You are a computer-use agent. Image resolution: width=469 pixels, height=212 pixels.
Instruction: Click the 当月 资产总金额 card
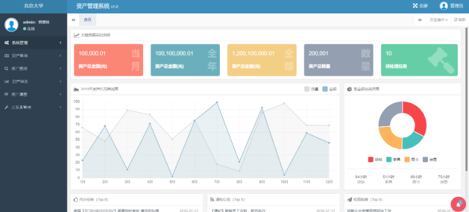coord(108,60)
